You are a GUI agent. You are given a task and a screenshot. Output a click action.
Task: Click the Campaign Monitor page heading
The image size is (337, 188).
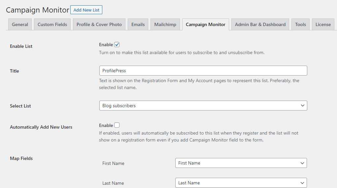point(38,10)
